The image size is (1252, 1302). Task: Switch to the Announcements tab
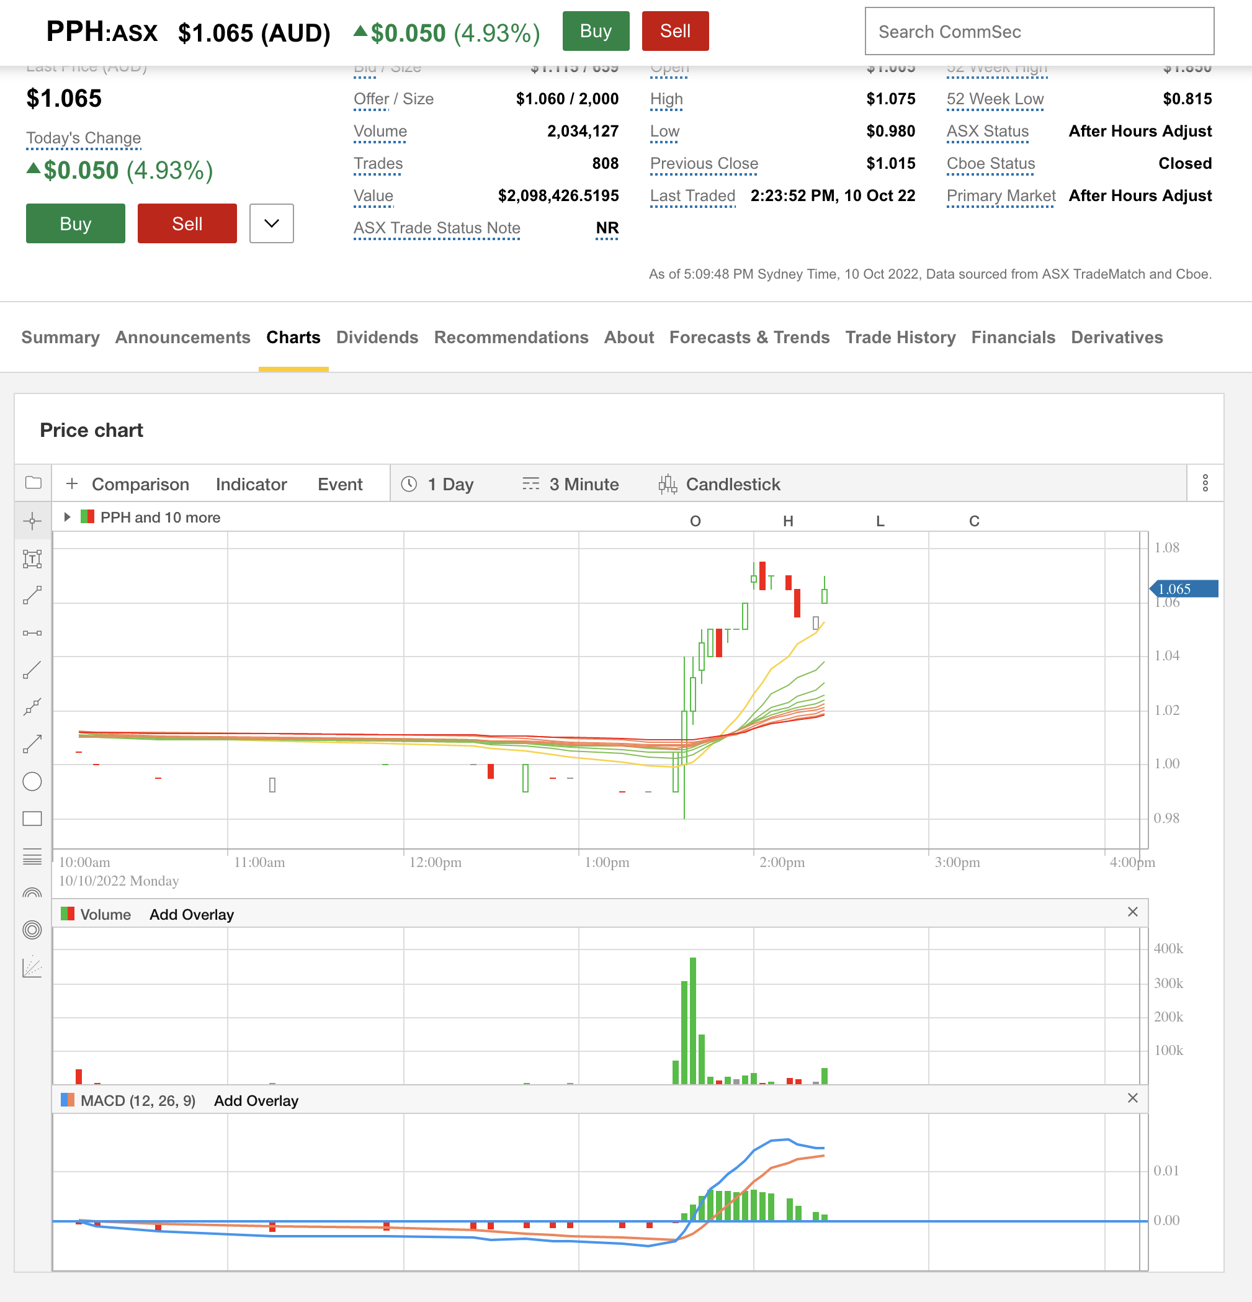coord(182,338)
